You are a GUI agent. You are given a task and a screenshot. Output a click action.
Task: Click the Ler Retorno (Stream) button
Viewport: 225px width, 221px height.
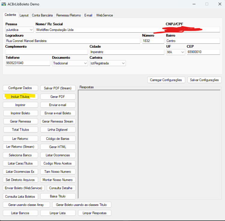(20, 147)
